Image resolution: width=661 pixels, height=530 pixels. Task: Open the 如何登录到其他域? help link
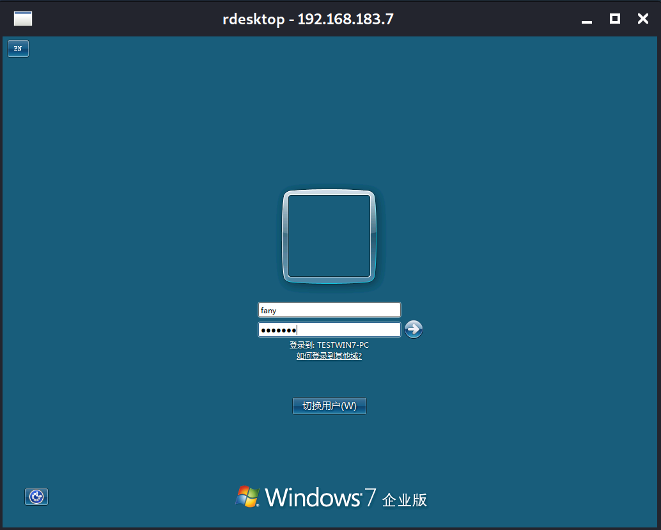(329, 356)
